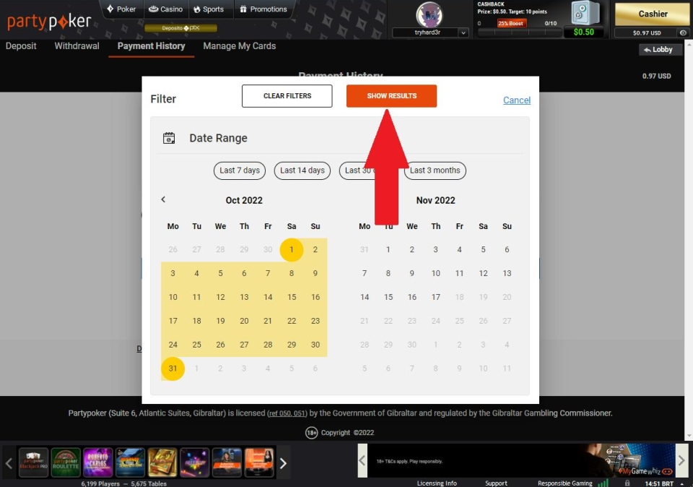
Task: Select the Last 7 days preset
Action: pos(240,171)
